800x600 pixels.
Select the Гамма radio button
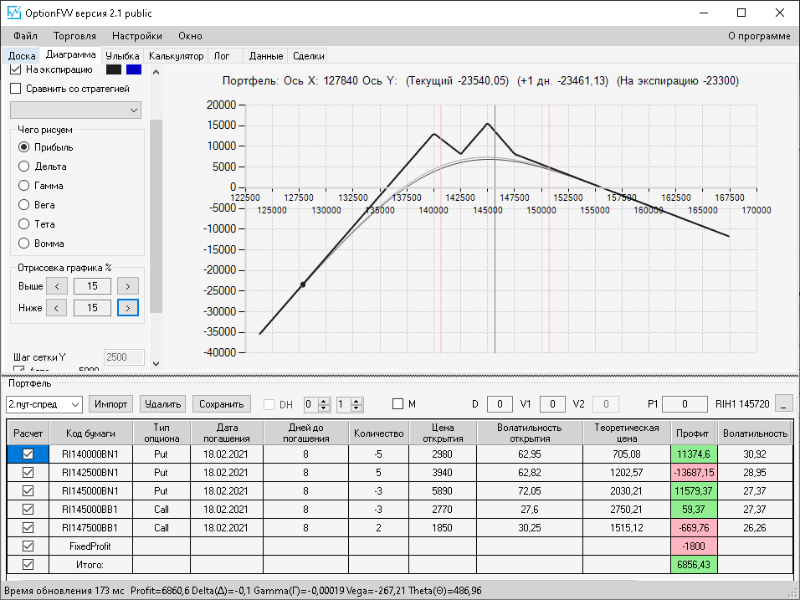tap(23, 186)
